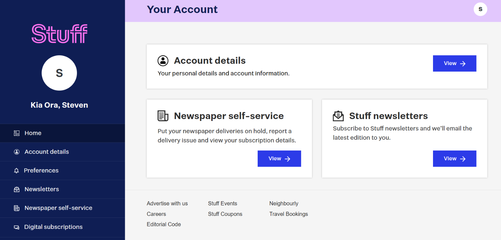The image size is (501, 240).
Task: Click the Stuff newsletters card heading
Action: click(x=389, y=116)
